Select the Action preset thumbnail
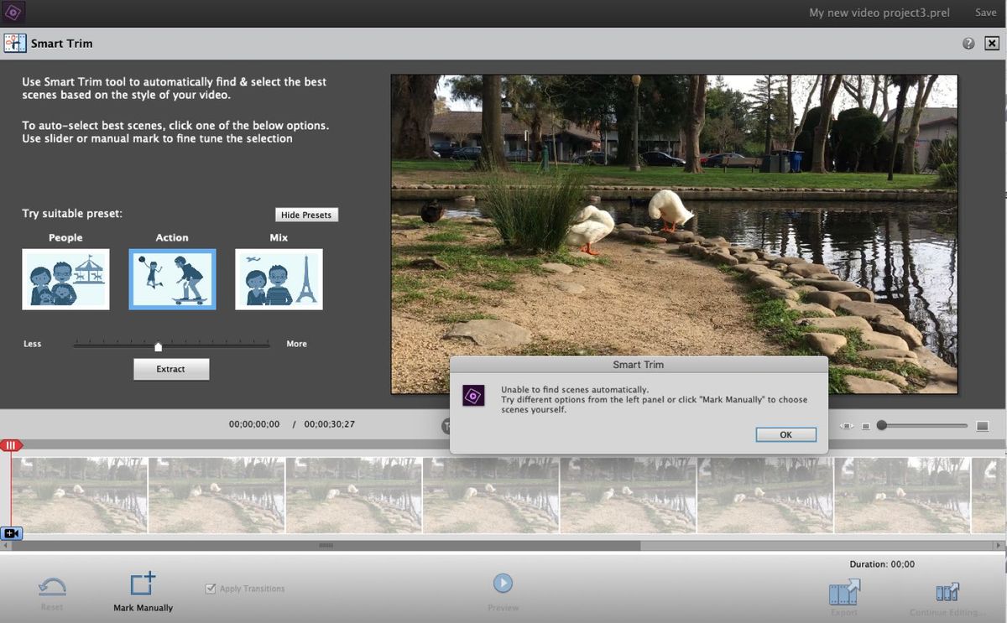The height and width of the screenshot is (623, 1007). click(172, 279)
